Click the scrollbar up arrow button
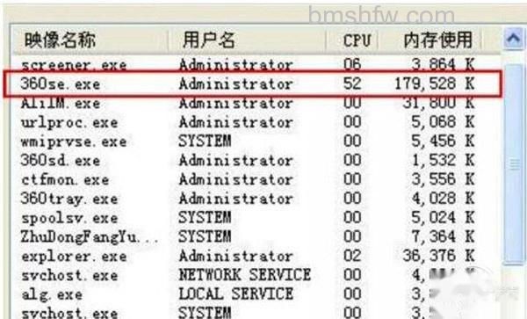The height and width of the screenshot is (319, 527). (x=514, y=39)
